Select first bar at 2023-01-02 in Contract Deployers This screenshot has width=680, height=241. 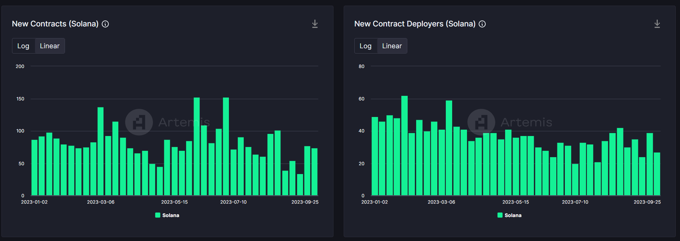375,156
